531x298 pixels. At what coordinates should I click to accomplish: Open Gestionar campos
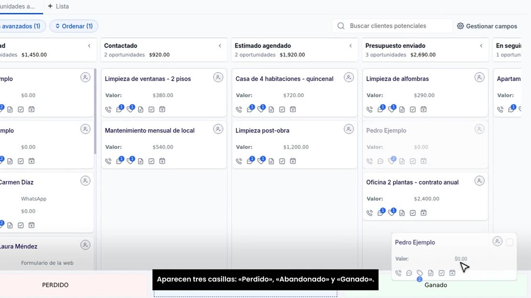[487, 26]
